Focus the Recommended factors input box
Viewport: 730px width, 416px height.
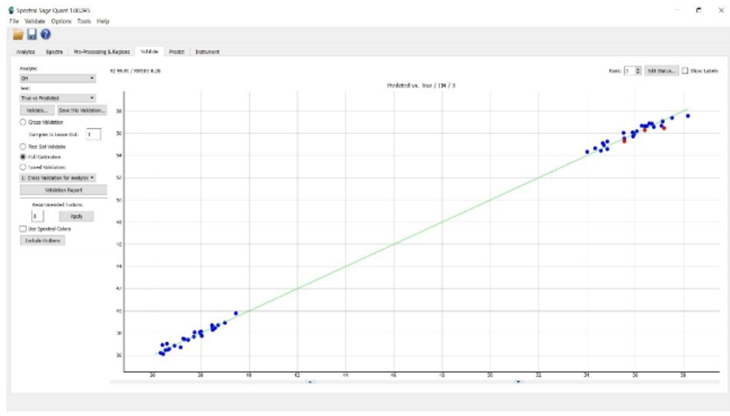coord(37,216)
